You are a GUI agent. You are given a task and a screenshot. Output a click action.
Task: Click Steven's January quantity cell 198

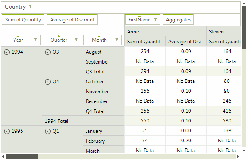224,131
